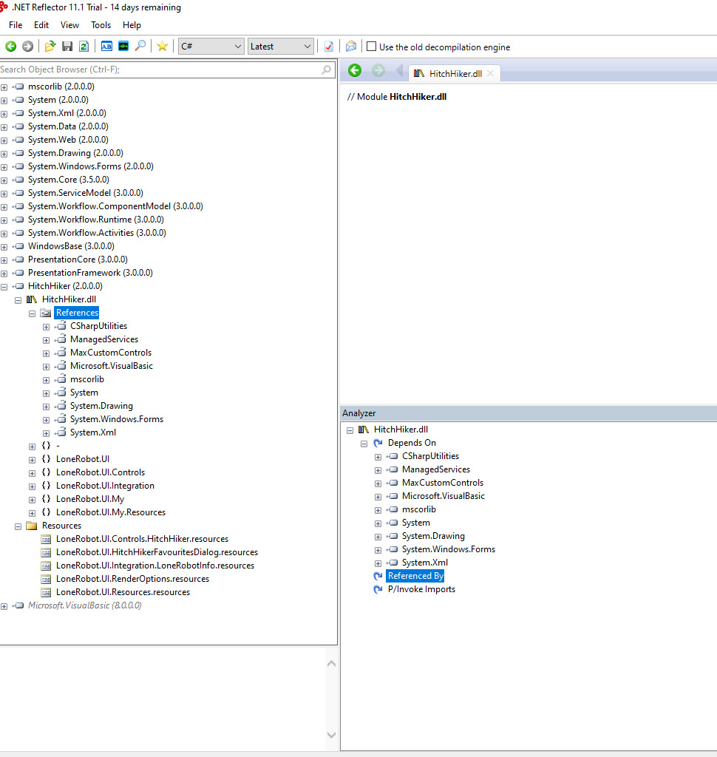Image resolution: width=717 pixels, height=757 pixels.
Task: Collapse the HitchHiker (2.0.0.0) assembly
Action: [4, 287]
